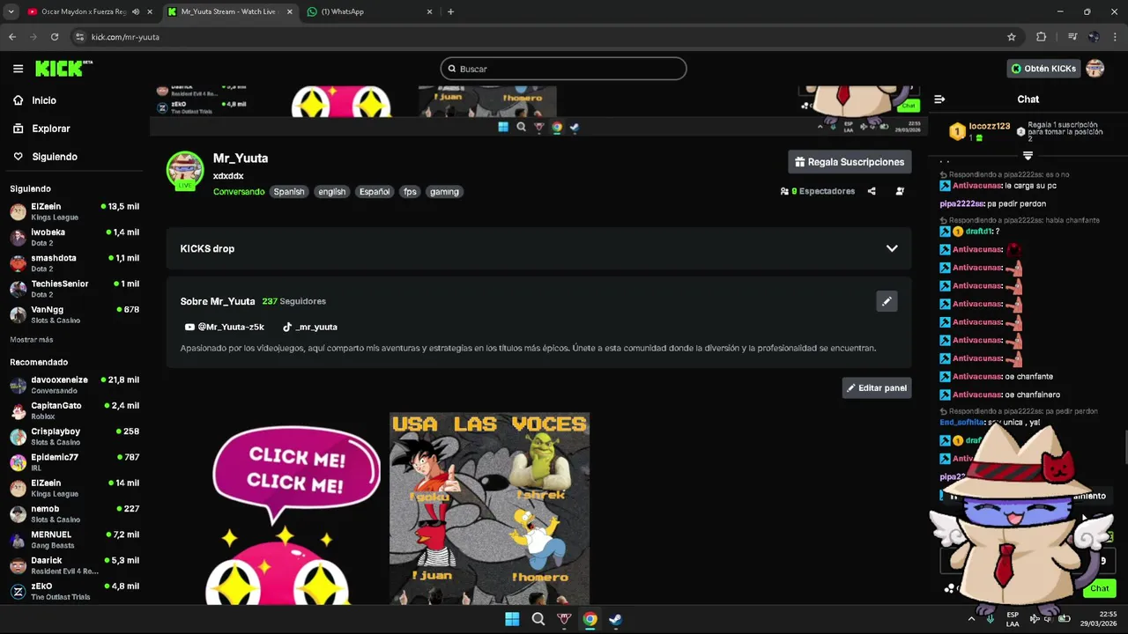Open Windows taskbar Search

538,619
